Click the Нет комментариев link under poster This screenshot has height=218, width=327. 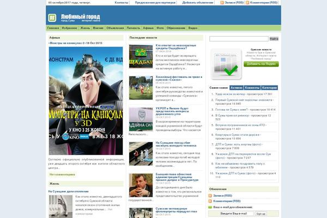point(62,174)
